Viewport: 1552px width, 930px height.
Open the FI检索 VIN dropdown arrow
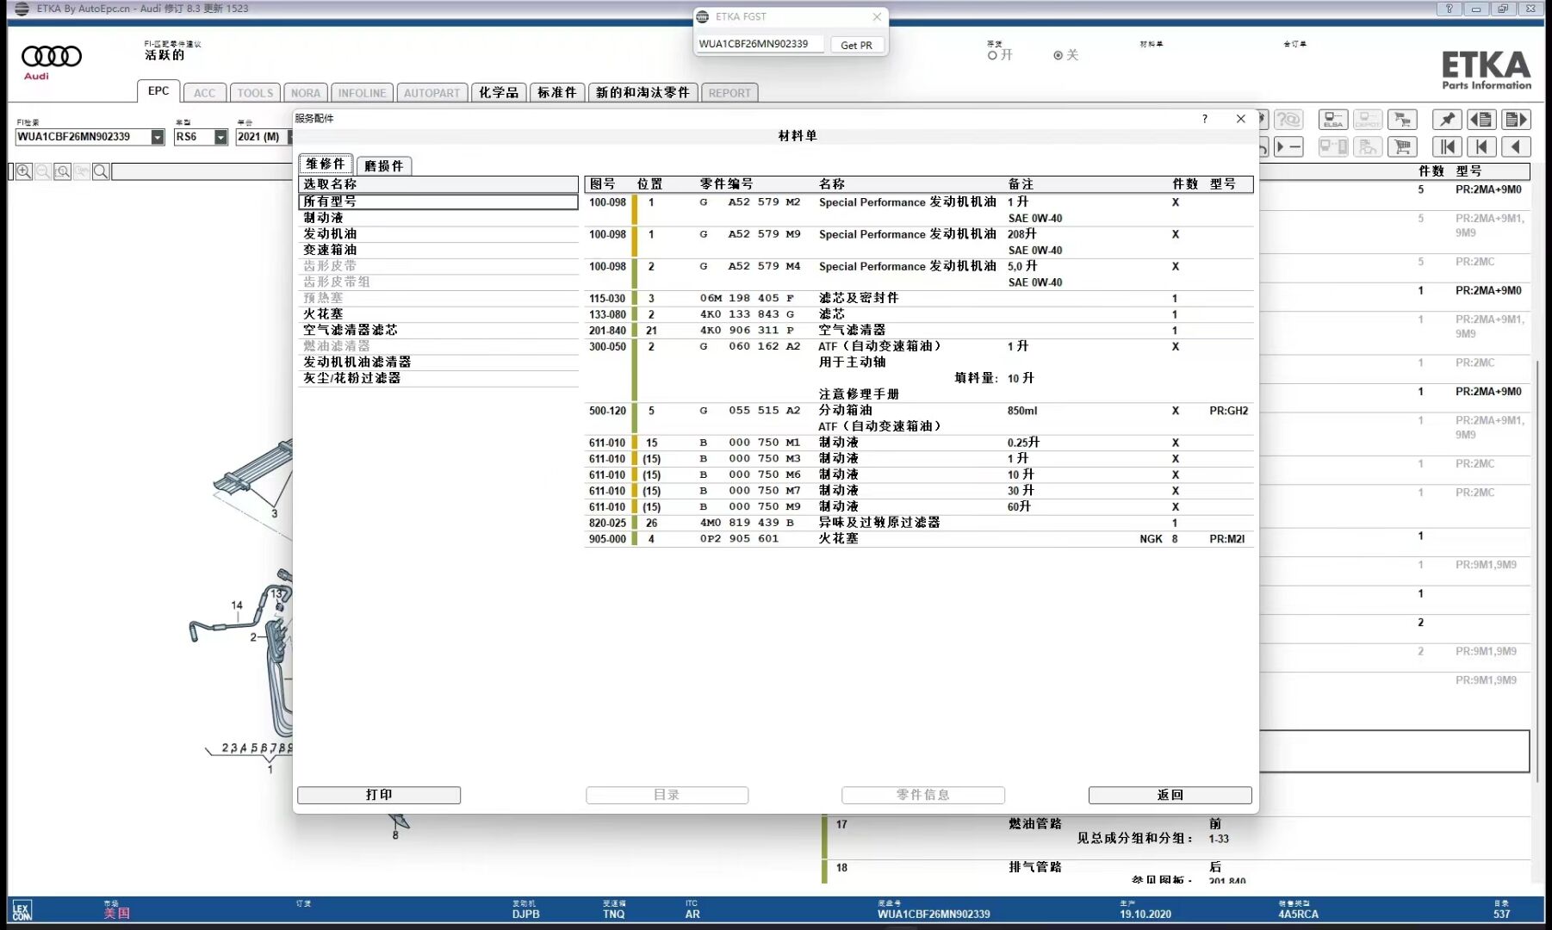click(x=158, y=137)
